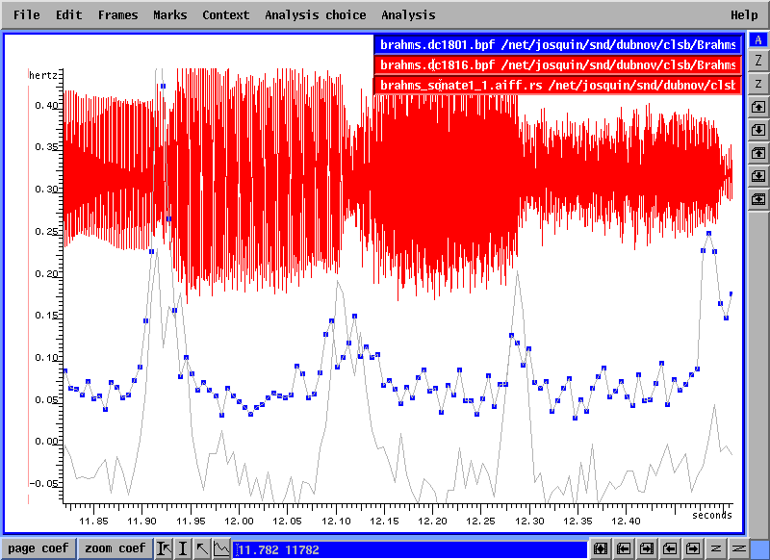Open the Frames menu
Viewport: 770px width, 560px height.
(x=117, y=14)
